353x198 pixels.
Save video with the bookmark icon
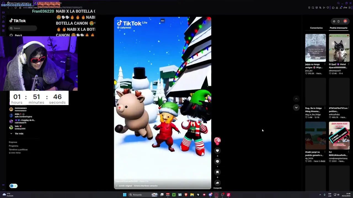pyautogui.click(x=217, y=172)
